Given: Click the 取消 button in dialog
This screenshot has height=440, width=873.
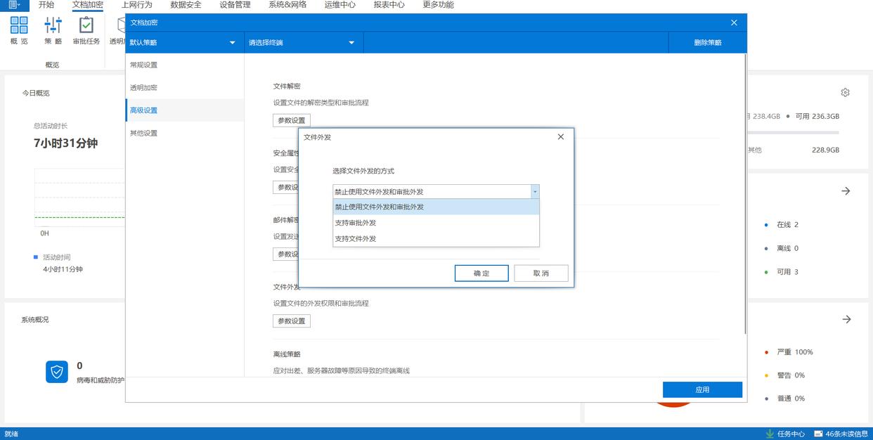Looking at the screenshot, I should [541, 273].
